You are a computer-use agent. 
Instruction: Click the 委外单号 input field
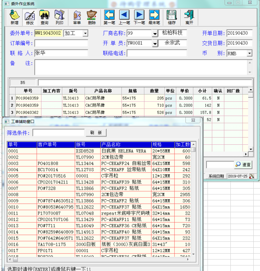click(x=49, y=33)
